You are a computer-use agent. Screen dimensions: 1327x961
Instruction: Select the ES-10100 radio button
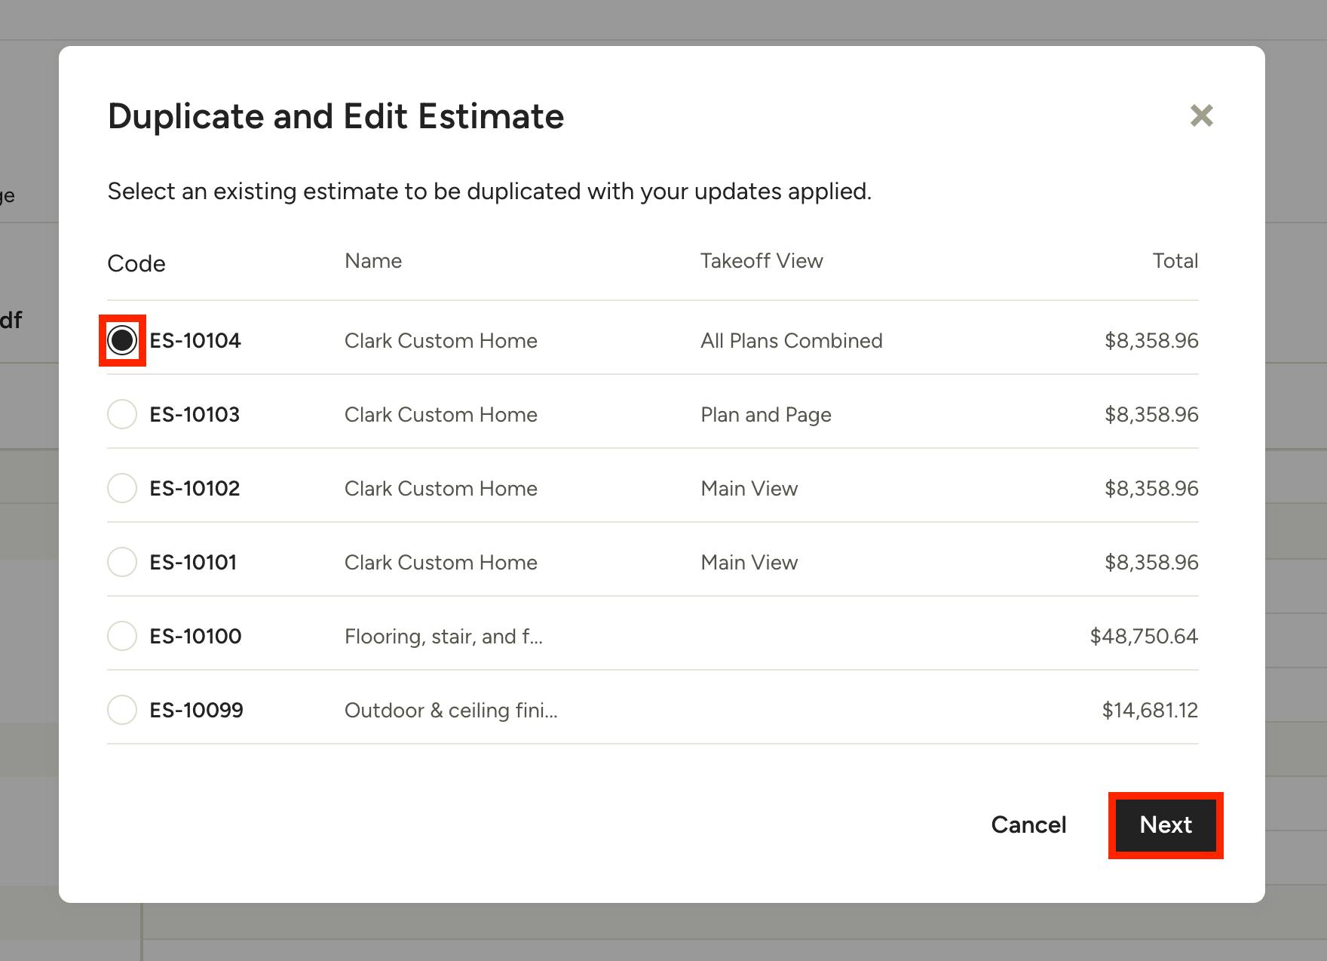point(122,636)
